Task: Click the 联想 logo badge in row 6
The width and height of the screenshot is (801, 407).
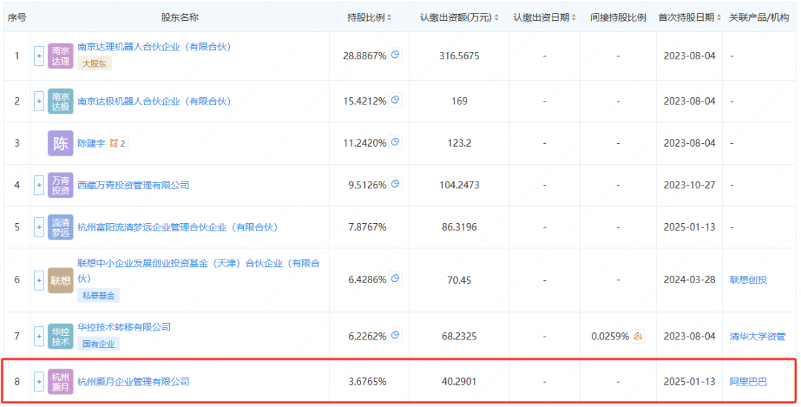Action: [61, 280]
